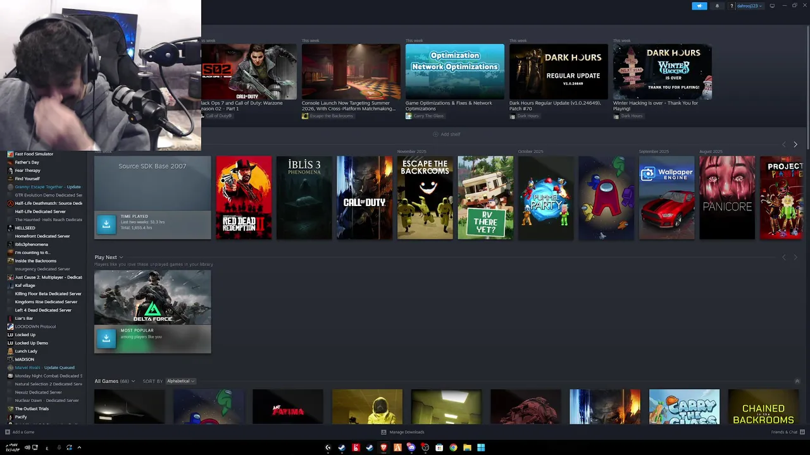Open the dahrooj123 account dropdown
The image size is (810, 455).
(750, 6)
